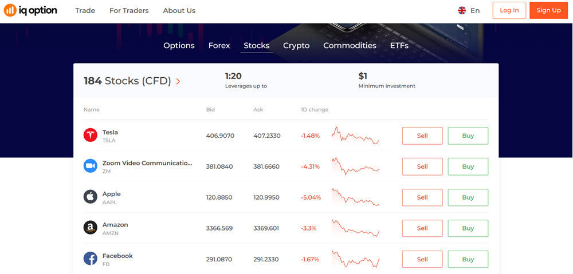The height and width of the screenshot is (274, 573).
Task: Switch to the Commodities tab
Action: click(350, 46)
